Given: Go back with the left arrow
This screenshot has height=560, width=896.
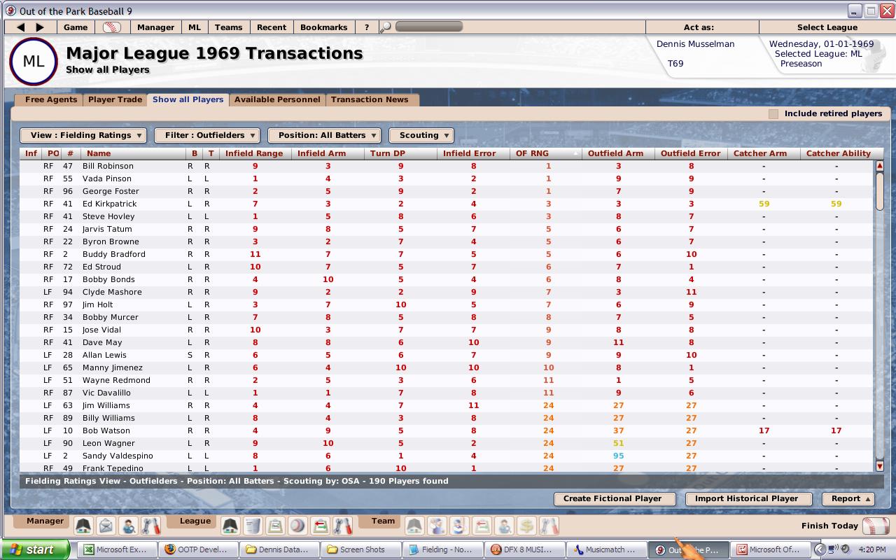Looking at the screenshot, I should pyautogui.click(x=20, y=27).
